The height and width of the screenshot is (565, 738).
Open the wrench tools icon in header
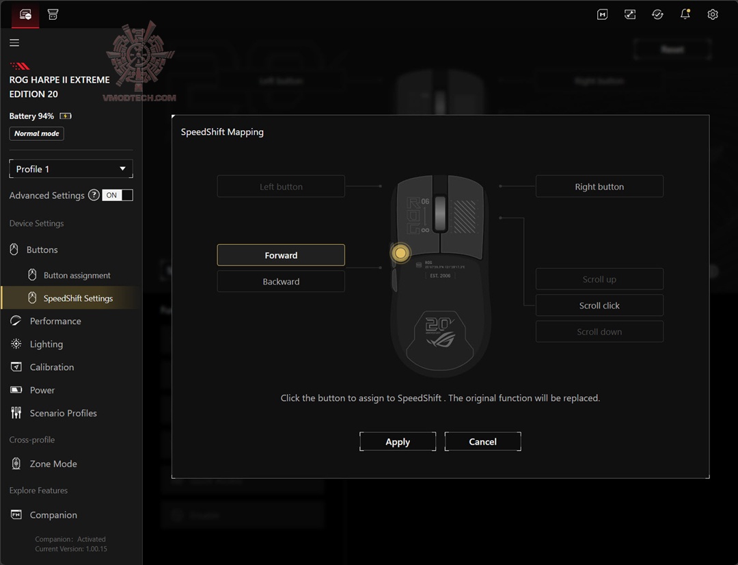click(x=630, y=14)
